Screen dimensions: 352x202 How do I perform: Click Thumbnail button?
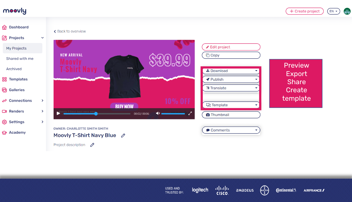tap(231, 115)
